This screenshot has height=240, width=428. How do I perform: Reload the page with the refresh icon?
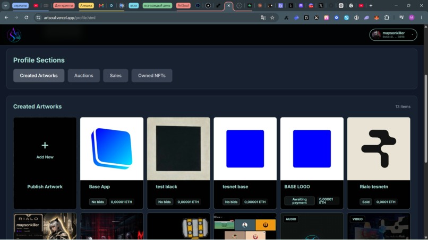pos(26,17)
